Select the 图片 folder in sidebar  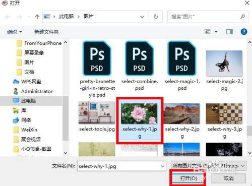tap(25, 63)
